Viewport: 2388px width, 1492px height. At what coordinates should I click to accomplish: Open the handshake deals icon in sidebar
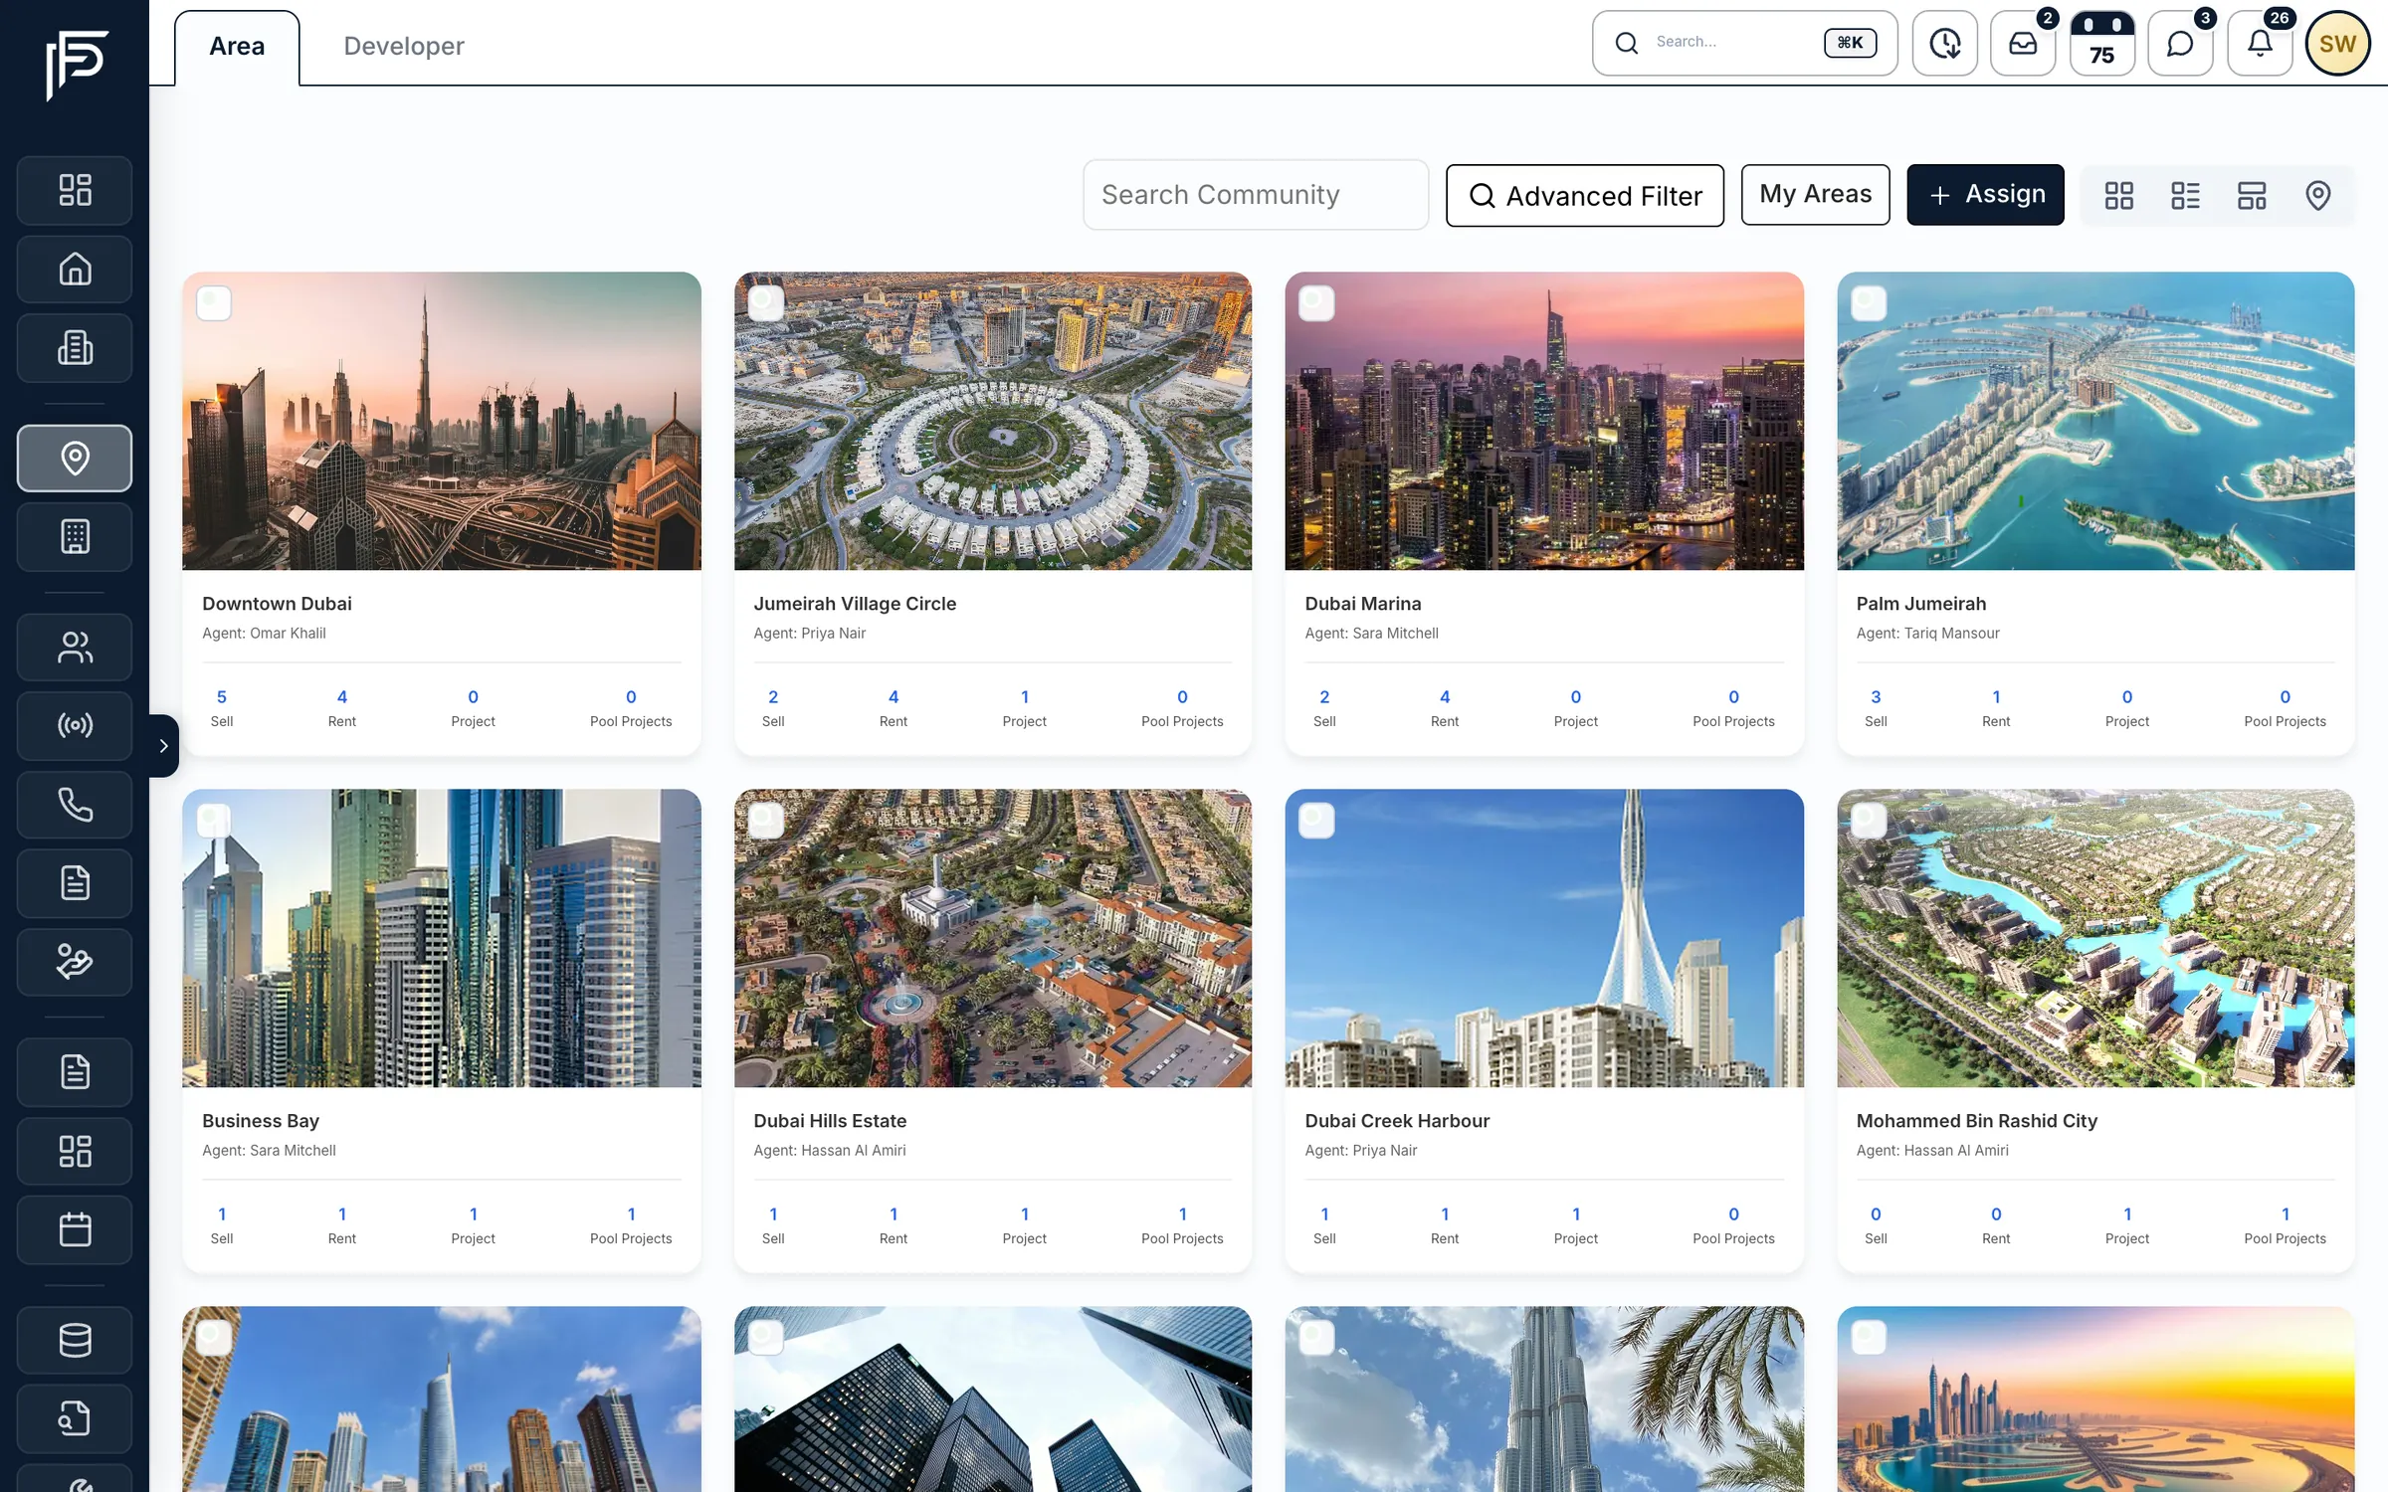pyautogui.click(x=75, y=962)
